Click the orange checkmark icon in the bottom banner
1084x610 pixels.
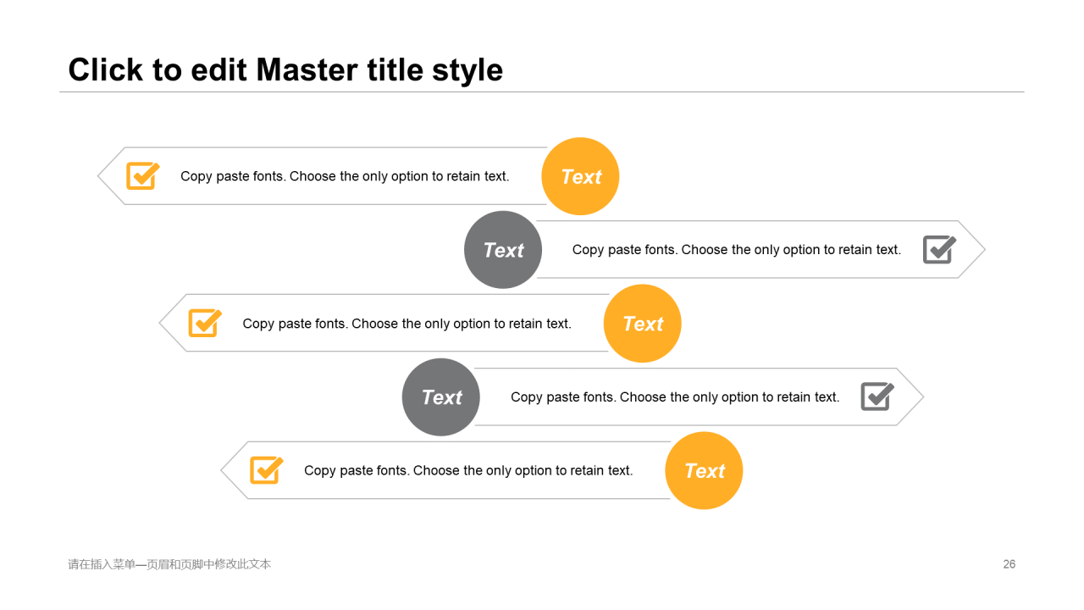[267, 470]
